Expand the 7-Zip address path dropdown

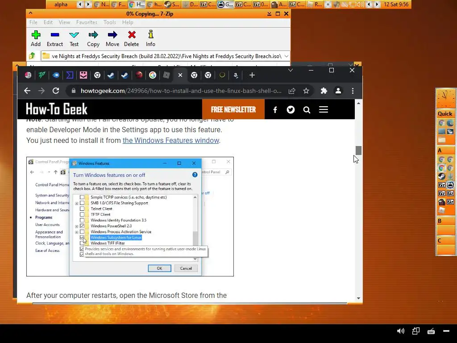(287, 56)
